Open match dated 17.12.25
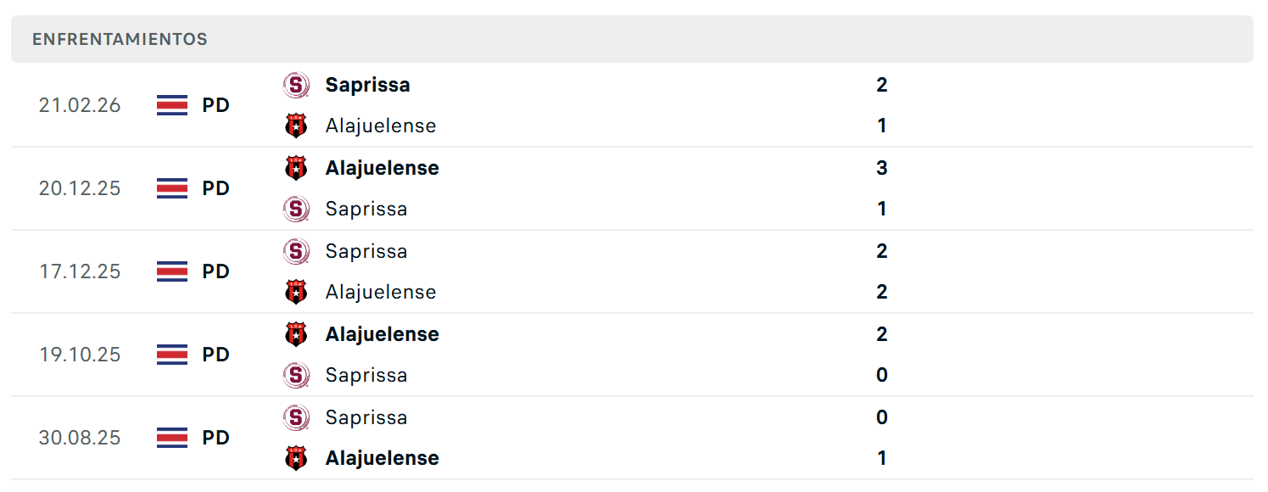Image resolution: width=1268 pixels, height=492 pixels. [632, 271]
